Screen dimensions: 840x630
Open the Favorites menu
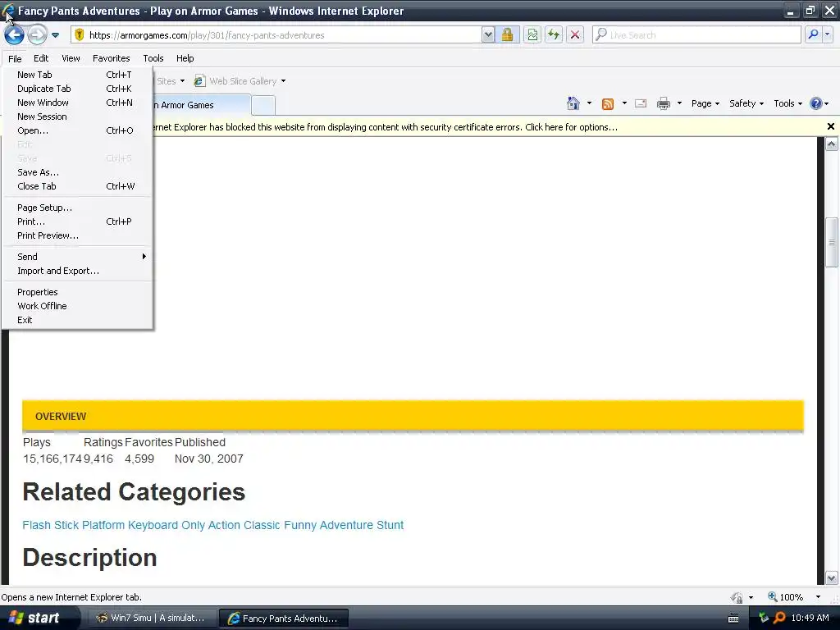tap(111, 58)
